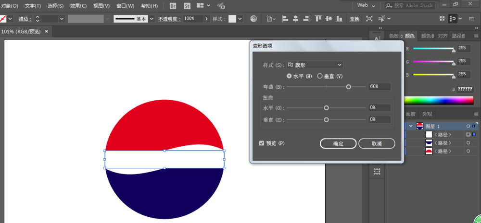Viewport: 481px width, 223px height.
Task: Click the 垂直 (E) distortion slider handle
Action: point(327,119)
